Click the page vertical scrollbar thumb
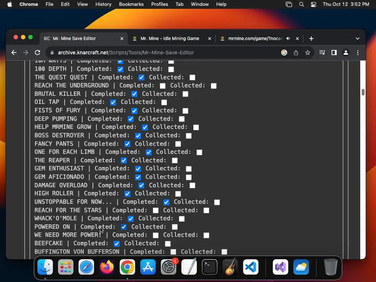 click(x=363, y=92)
